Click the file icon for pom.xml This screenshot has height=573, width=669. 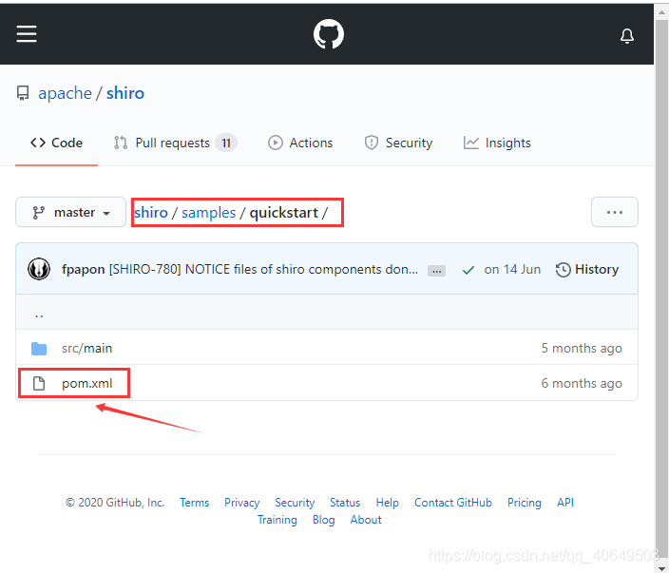(39, 383)
